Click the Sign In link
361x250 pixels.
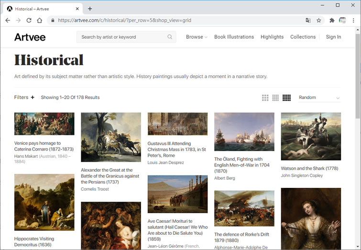pos(333,37)
